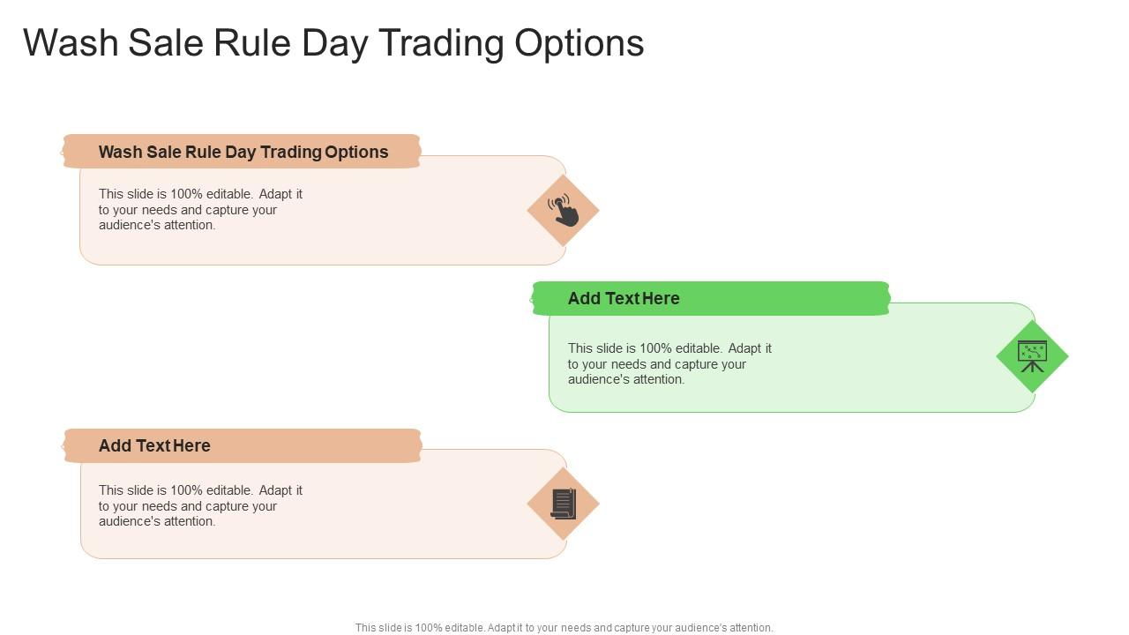Select the paragraph text in the top peach box
The height and width of the screenshot is (635, 1129).
[201, 210]
